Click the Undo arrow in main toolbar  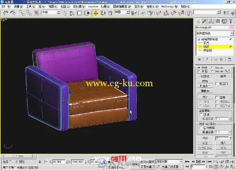pos(6,13)
